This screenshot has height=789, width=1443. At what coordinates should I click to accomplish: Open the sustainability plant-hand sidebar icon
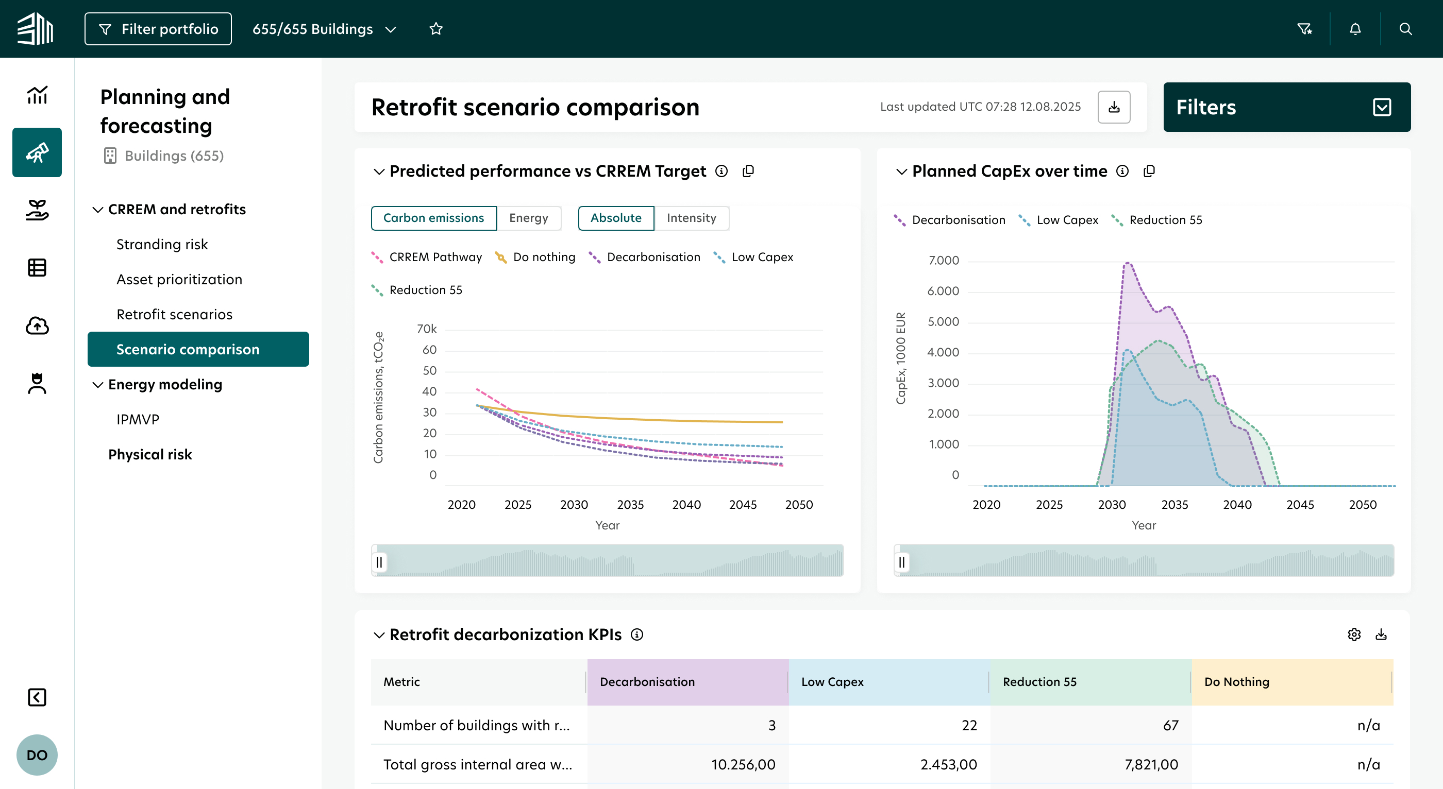(x=37, y=210)
